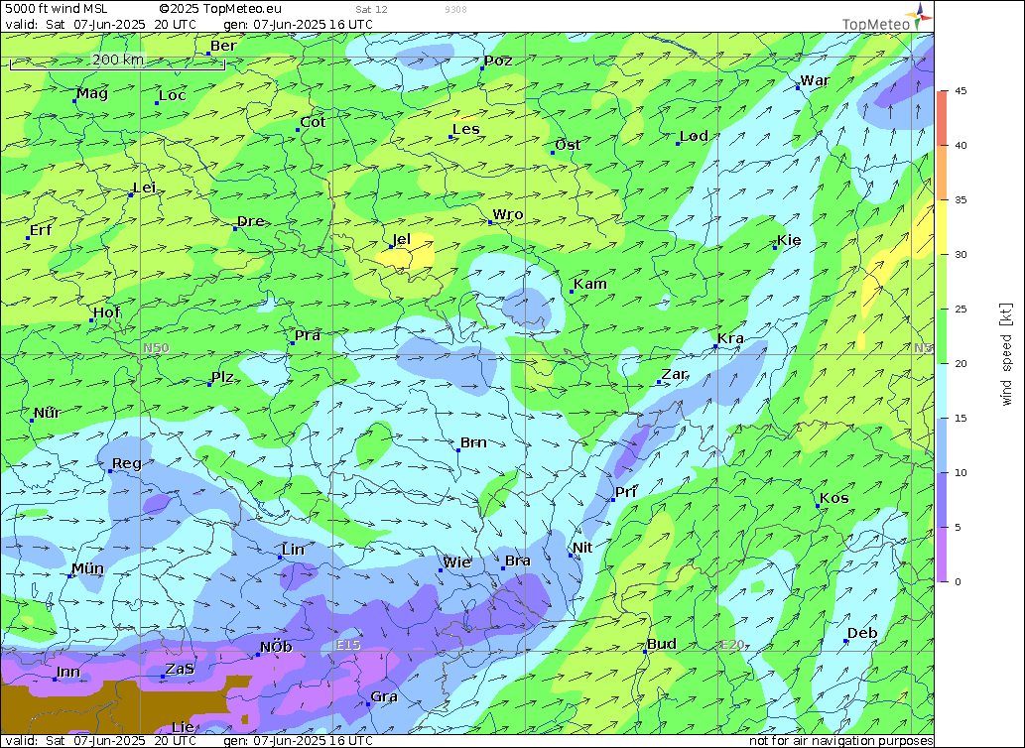Click the 'E15' longitude grid label
Image resolution: width=1025 pixels, height=748 pixels.
click(347, 645)
